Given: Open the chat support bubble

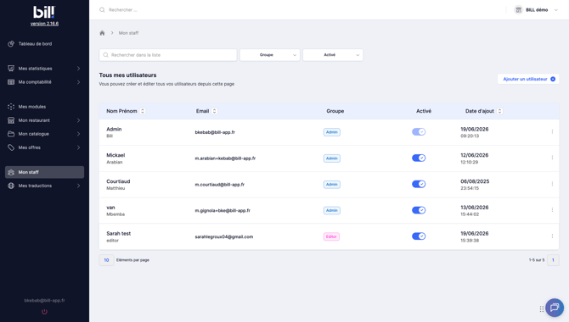Looking at the screenshot, I should click(x=554, y=308).
